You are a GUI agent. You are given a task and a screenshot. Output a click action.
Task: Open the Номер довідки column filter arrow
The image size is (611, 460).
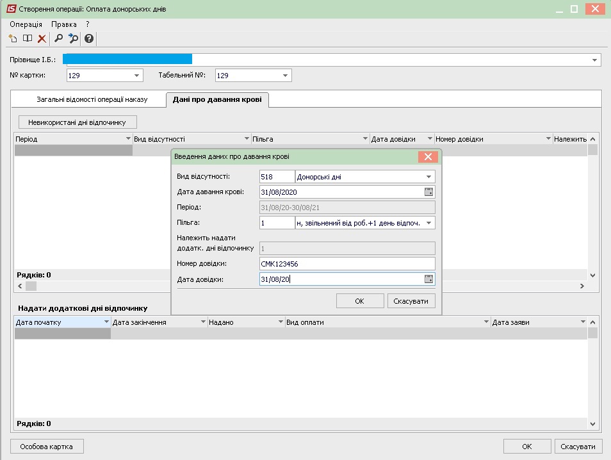(x=548, y=139)
